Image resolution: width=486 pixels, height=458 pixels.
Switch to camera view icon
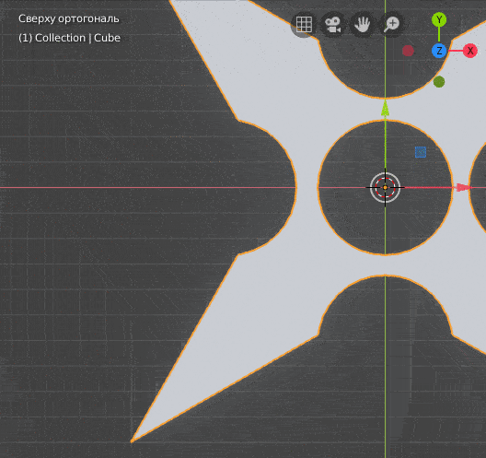[332, 25]
